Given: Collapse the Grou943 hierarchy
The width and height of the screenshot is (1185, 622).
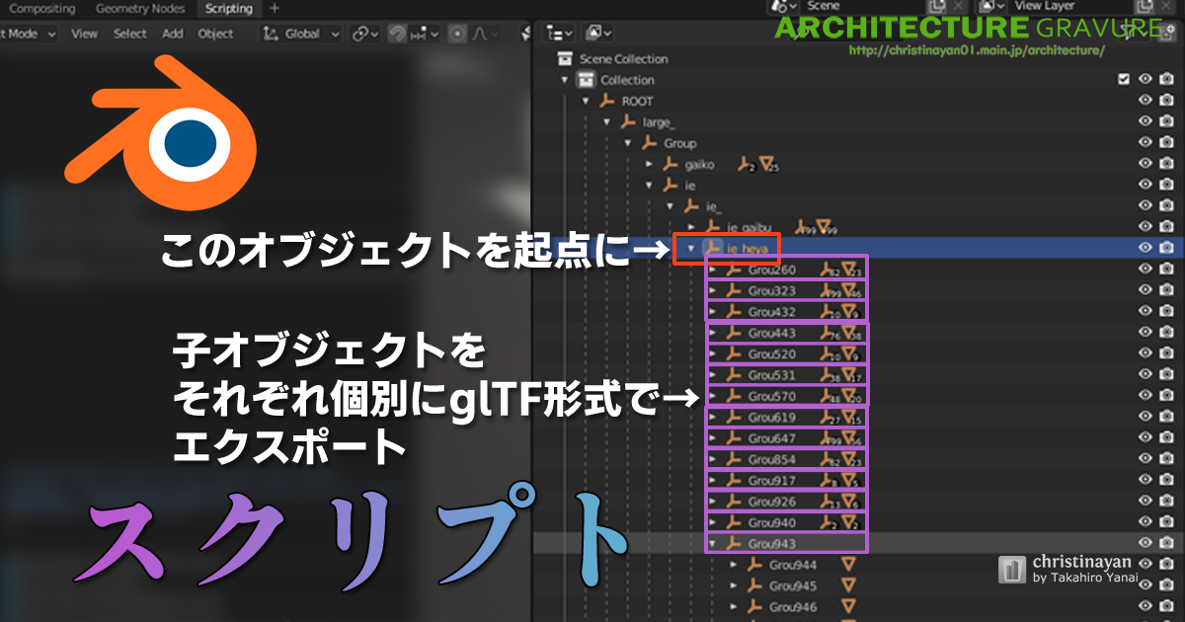Looking at the screenshot, I should tap(713, 543).
